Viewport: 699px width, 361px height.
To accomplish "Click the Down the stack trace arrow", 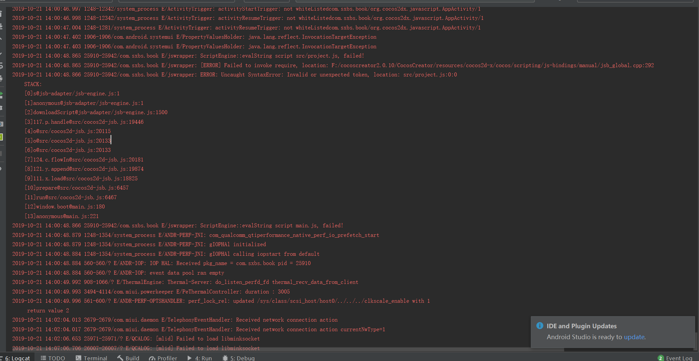I will point(1,53).
